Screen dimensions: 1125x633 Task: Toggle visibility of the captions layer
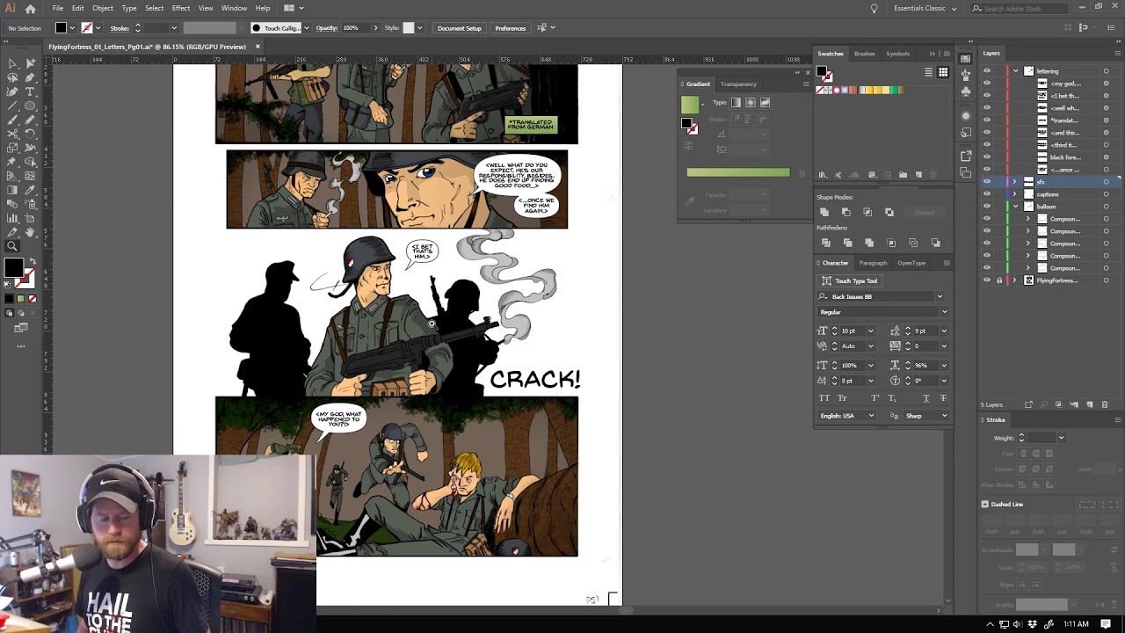tap(987, 194)
